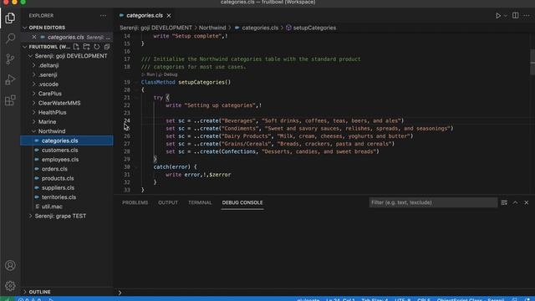Open the Accounts menu icon
Image resolution: width=535 pixels, height=301 pixels.
click(x=10, y=265)
